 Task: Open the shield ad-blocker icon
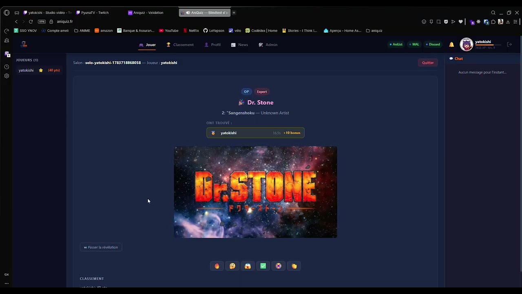(x=446, y=22)
